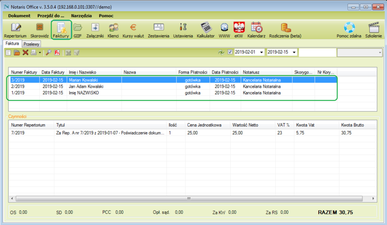Toggle the date range checkbox
387x225 pixels.
coord(230,52)
